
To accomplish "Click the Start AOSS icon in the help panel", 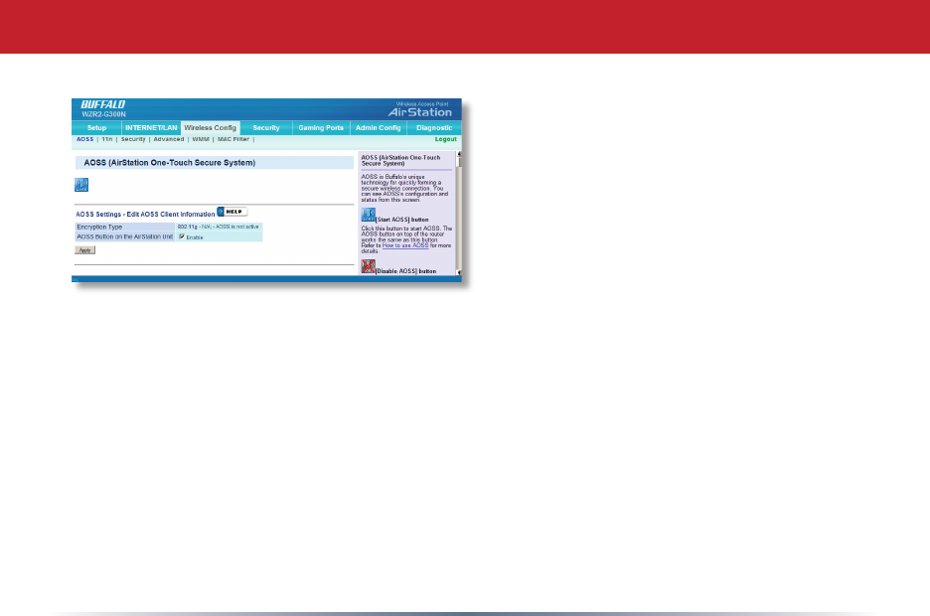I will point(369,215).
